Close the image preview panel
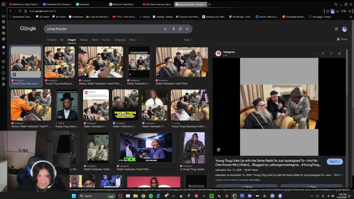This screenshot has height=199, width=354. (x=339, y=53)
